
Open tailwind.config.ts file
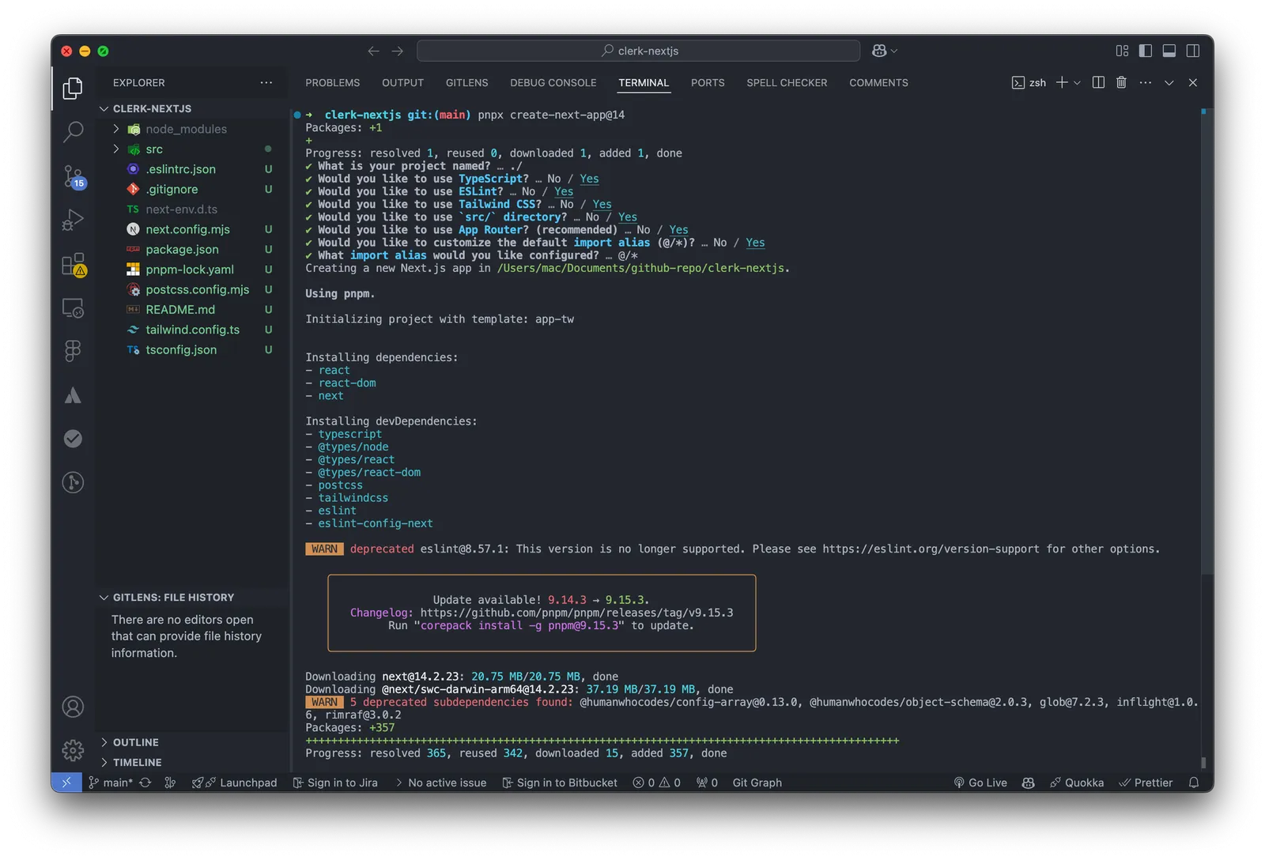click(192, 330)
